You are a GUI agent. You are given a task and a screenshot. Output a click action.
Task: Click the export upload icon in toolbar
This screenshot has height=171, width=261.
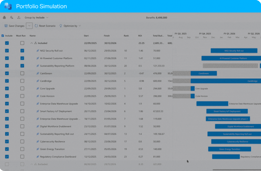coord(19,18)
